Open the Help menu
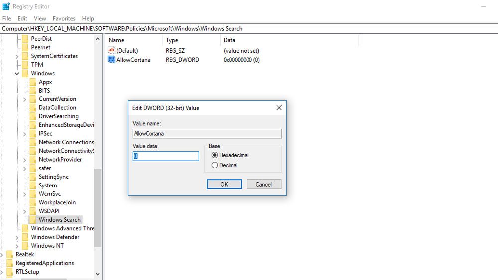Screen dimensions: 498x280 click(88, 19)
